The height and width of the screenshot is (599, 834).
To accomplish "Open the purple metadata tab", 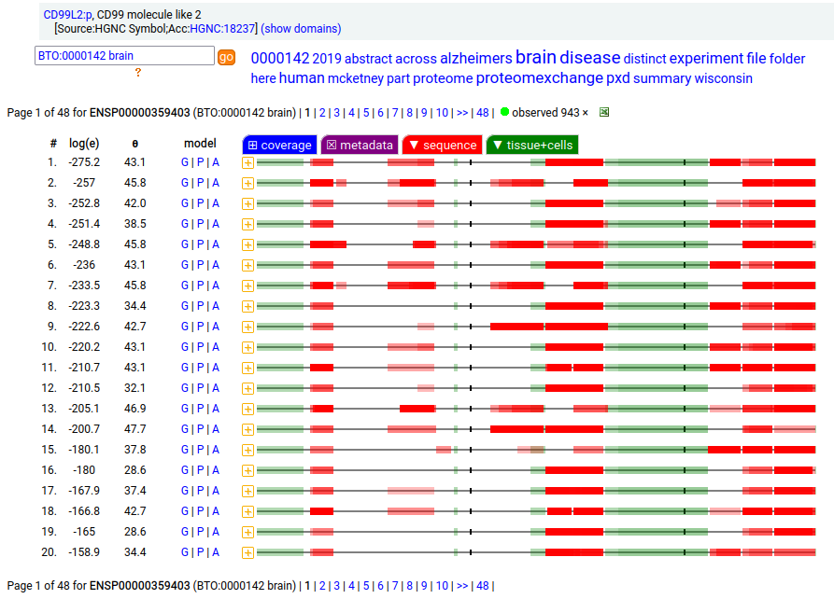I will point(360,145).
